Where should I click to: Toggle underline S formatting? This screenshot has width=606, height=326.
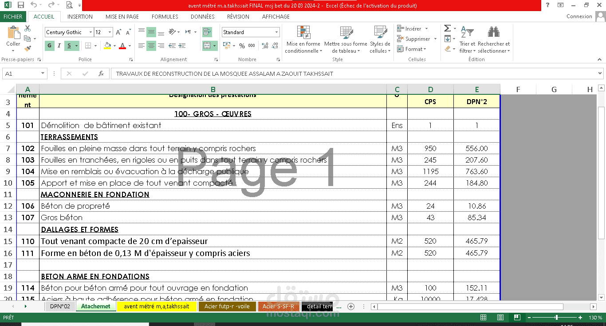[69, 46]
